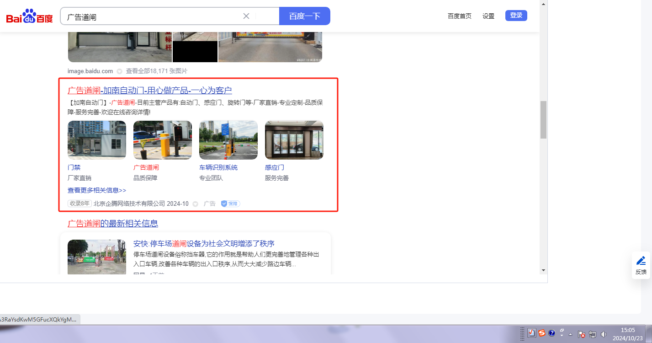
Task: Click the red-checkmark document tray icon
Action: [531, 333]
